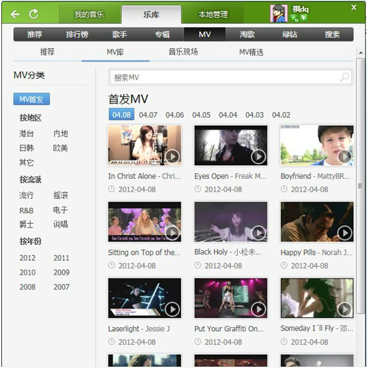Show MVs released on 04.02
This screenshot has height=368, width=367.
(x=281, y=115)
